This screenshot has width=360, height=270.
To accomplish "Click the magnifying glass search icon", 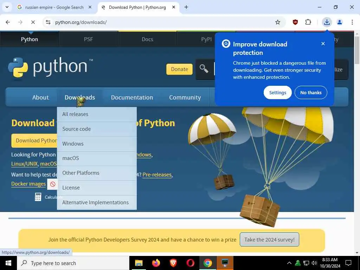I will pyautogui.click(x=204, y=69).
